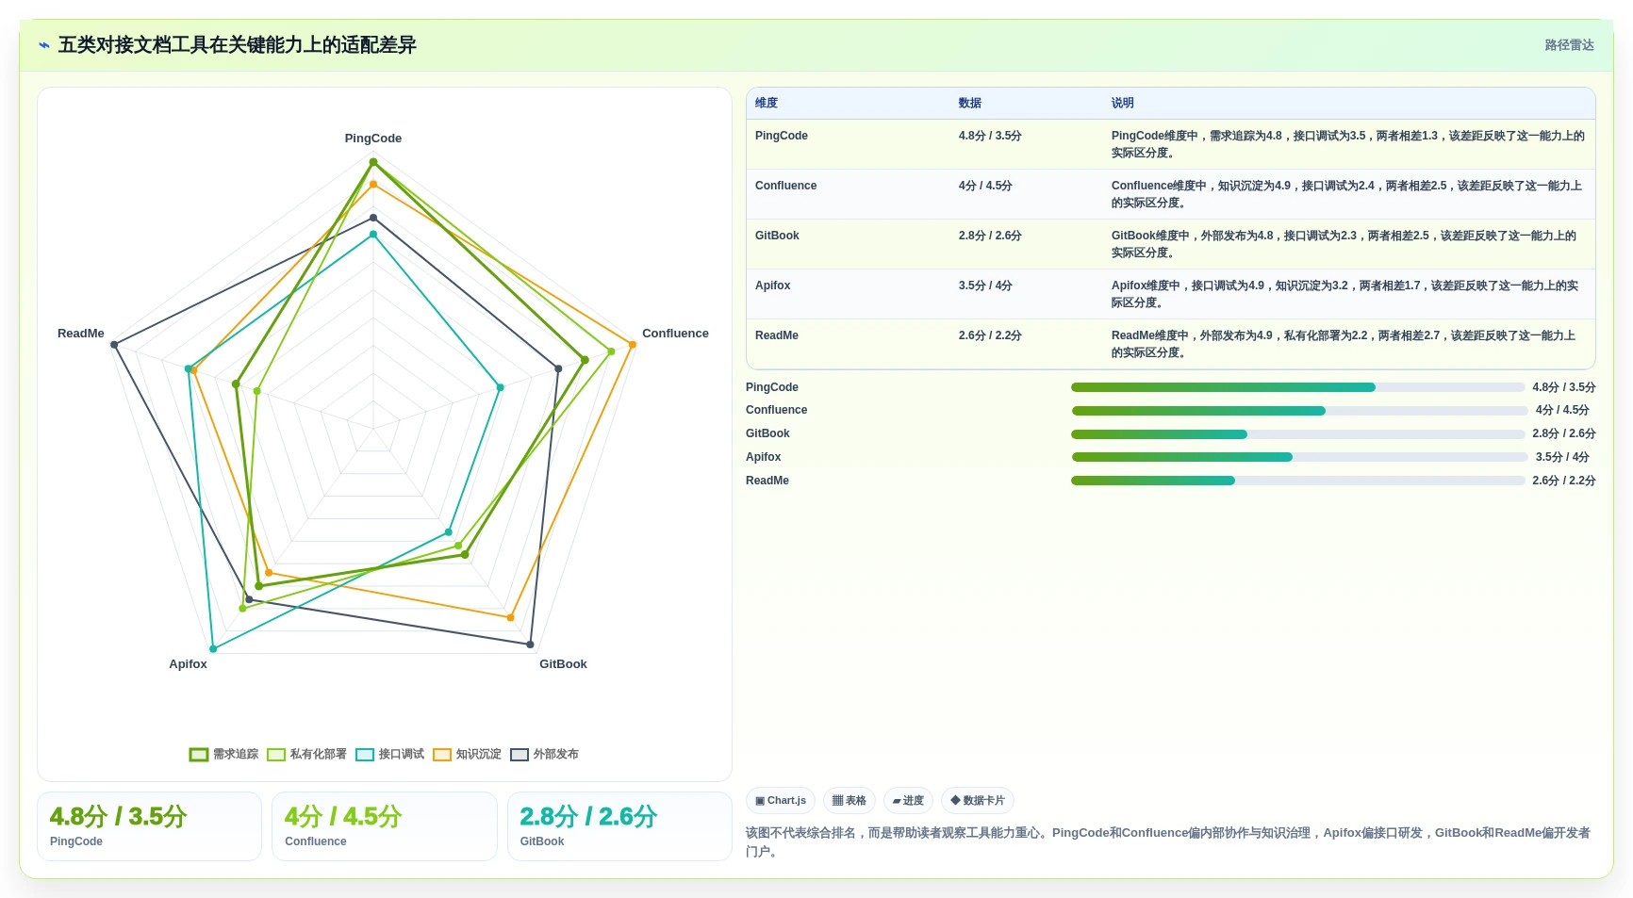The height and width of the screenshot is (898, 1633).
Task: Click the PingCode axis label on radar
Action: (373, 139)
